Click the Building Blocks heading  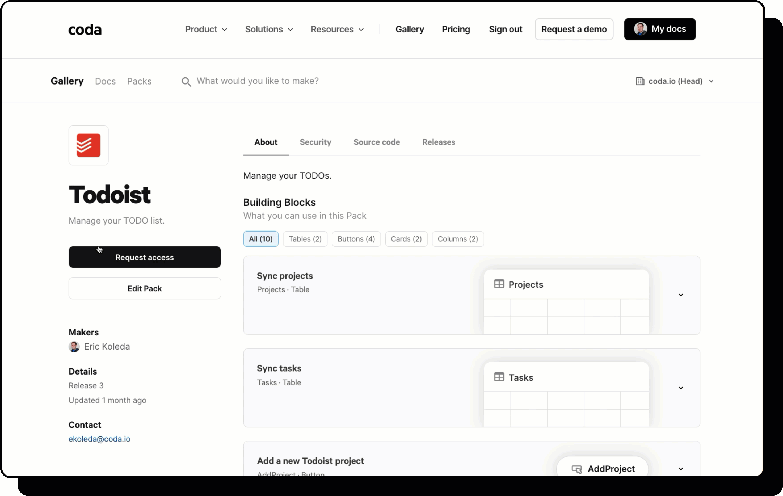pos(279,202)
